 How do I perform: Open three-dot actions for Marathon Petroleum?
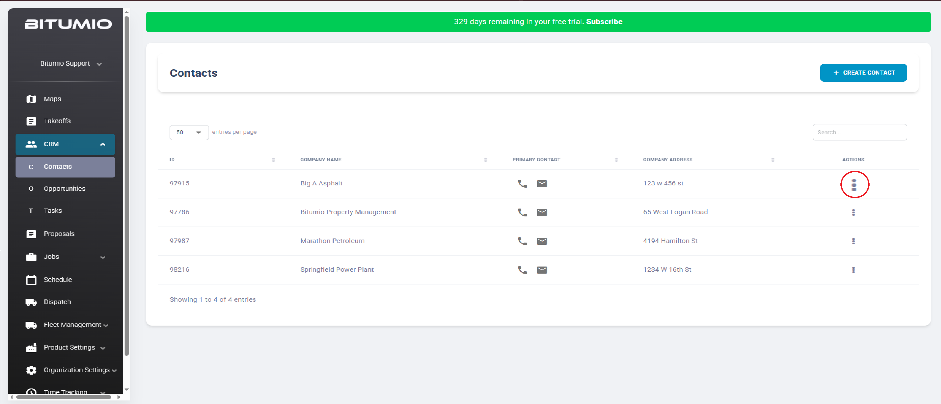click(x=853, y=241)
